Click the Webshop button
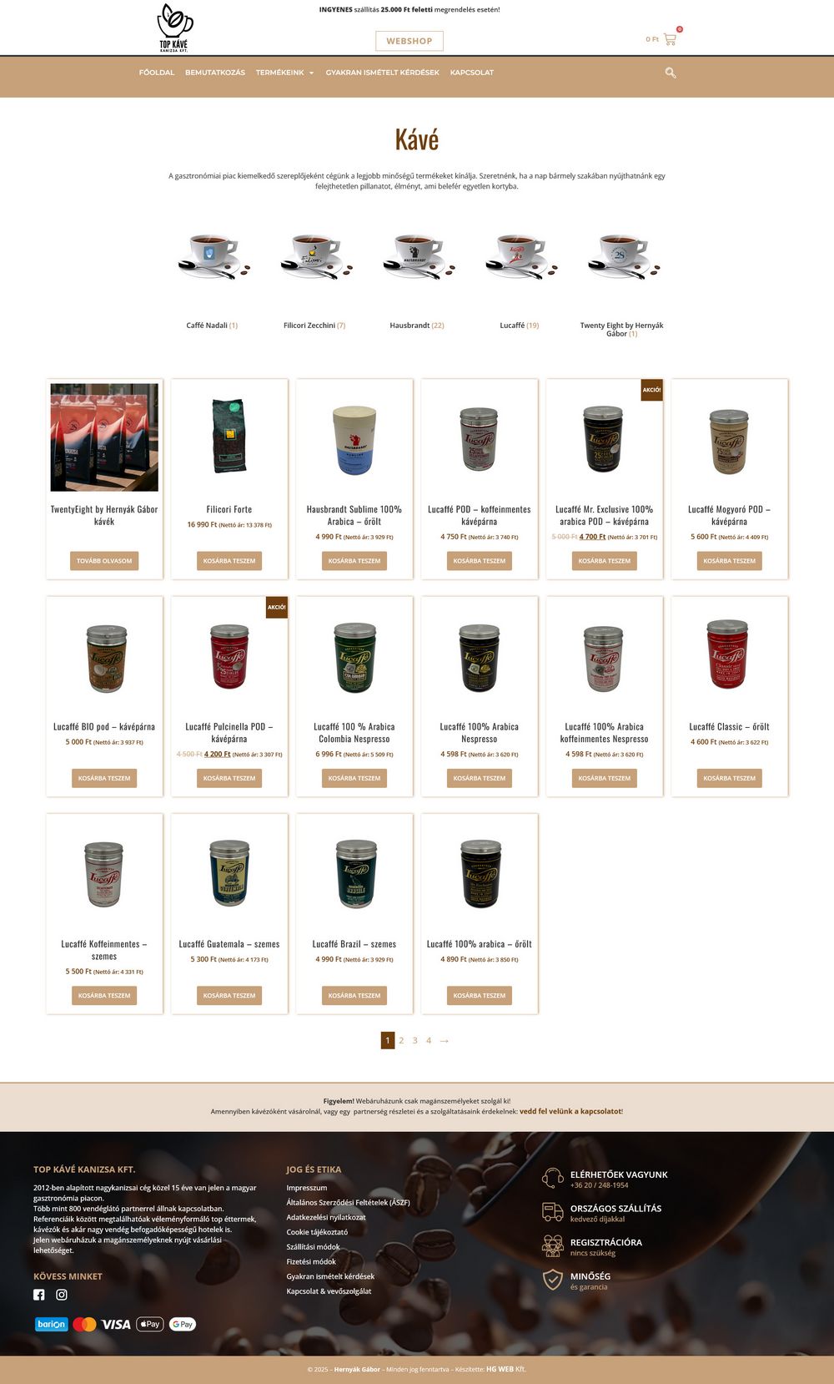 tap(409, 41)
